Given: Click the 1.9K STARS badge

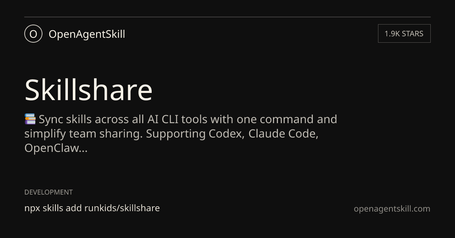Looking at the screenshot, I should 404,34.
